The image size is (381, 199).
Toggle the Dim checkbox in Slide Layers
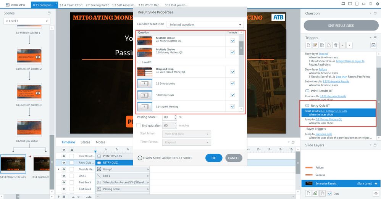[x=329, y=194]
